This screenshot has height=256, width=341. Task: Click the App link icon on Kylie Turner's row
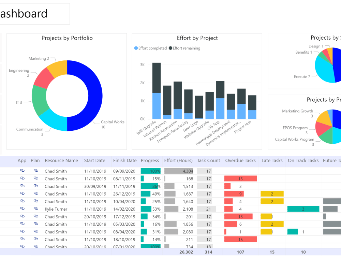point(22,209)
